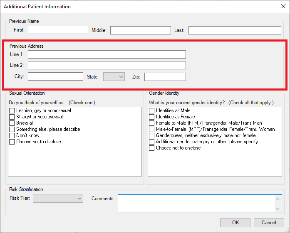Click the OK button

tap(235, 223)
